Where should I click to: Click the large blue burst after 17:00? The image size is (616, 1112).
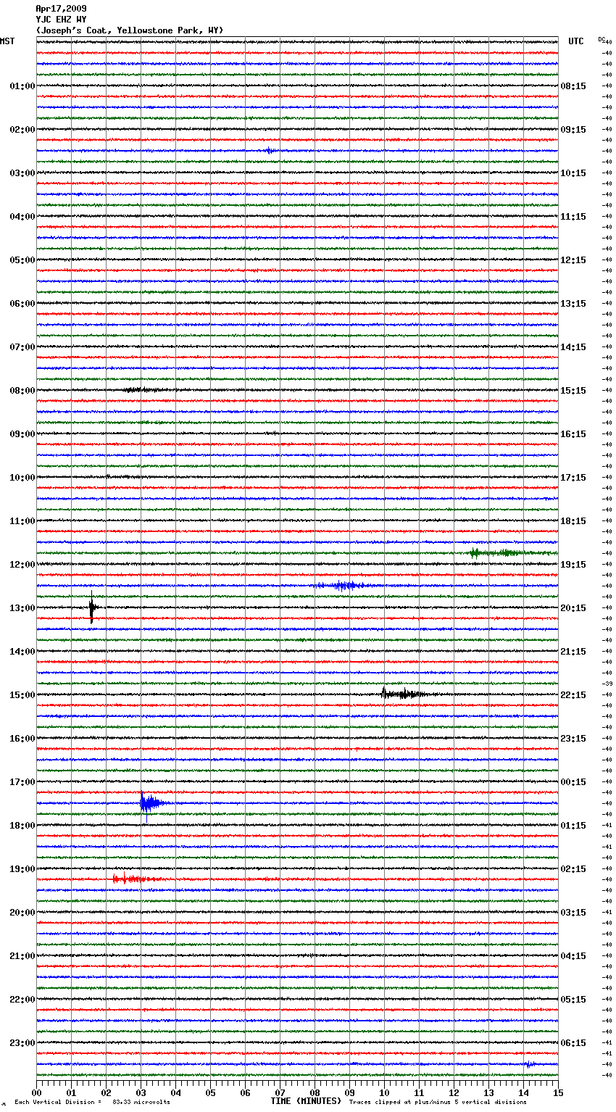coord(153,802)
